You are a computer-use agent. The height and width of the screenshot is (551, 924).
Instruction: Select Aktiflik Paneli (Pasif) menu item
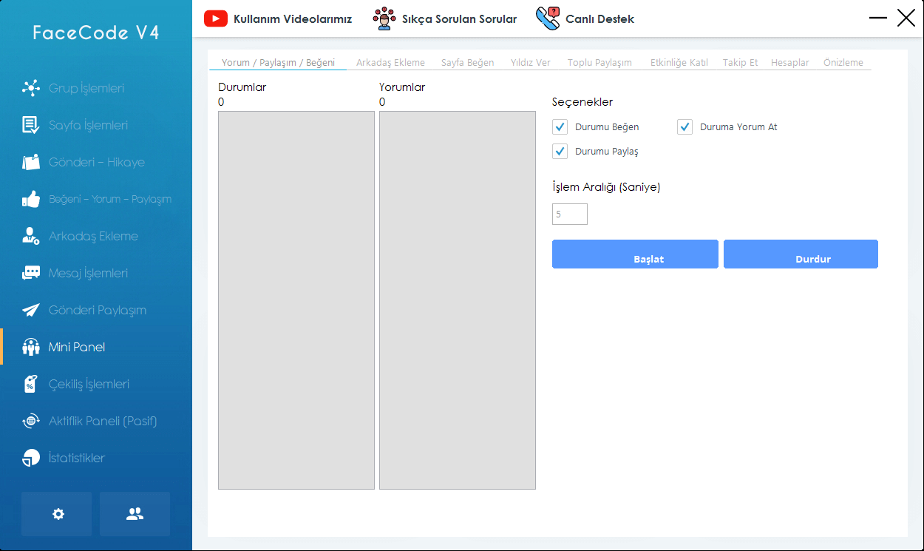[103, 421]
